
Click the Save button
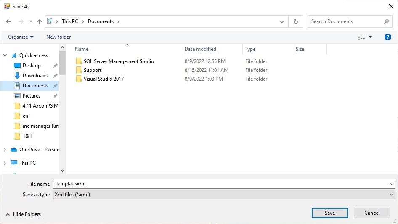tap(330, 213)
